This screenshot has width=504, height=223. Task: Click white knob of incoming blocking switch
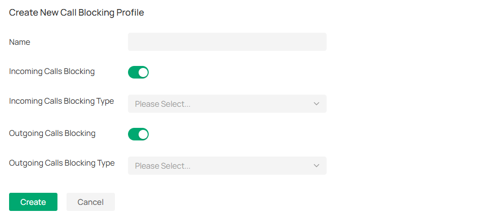pyautogui.click(x=143, y=72)
